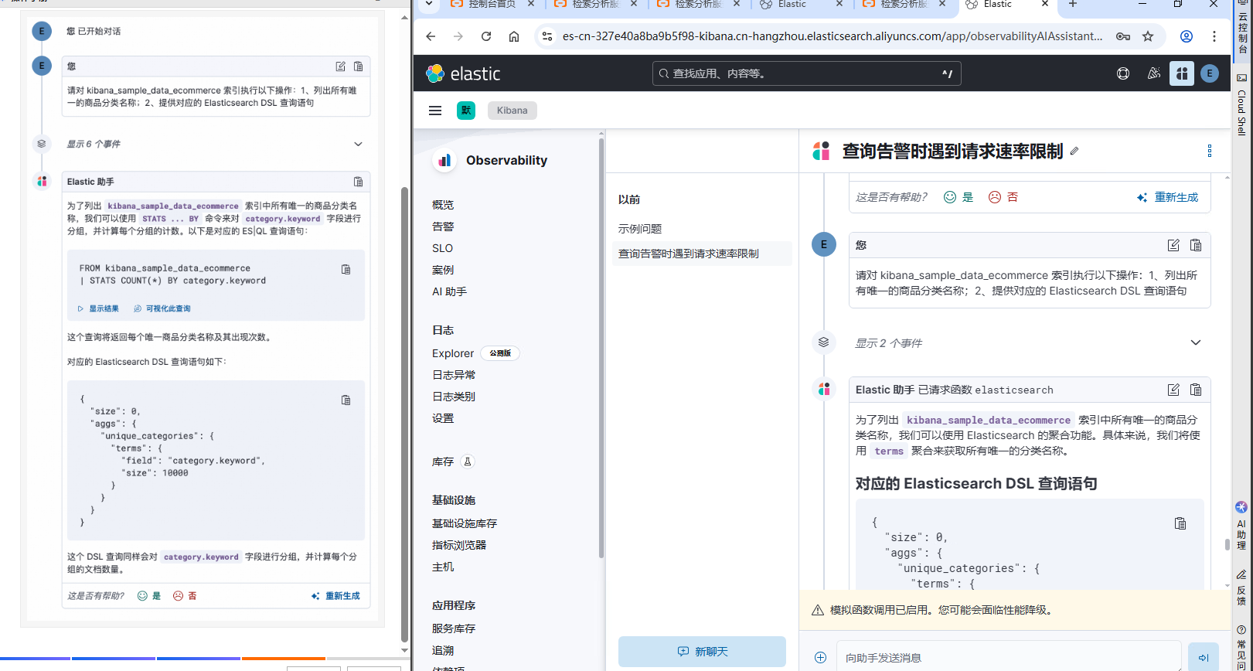This screenshot has height=671, width=1253.
Task: Click the 向助手发送消息 input field
Action: tap(1009, 658)
